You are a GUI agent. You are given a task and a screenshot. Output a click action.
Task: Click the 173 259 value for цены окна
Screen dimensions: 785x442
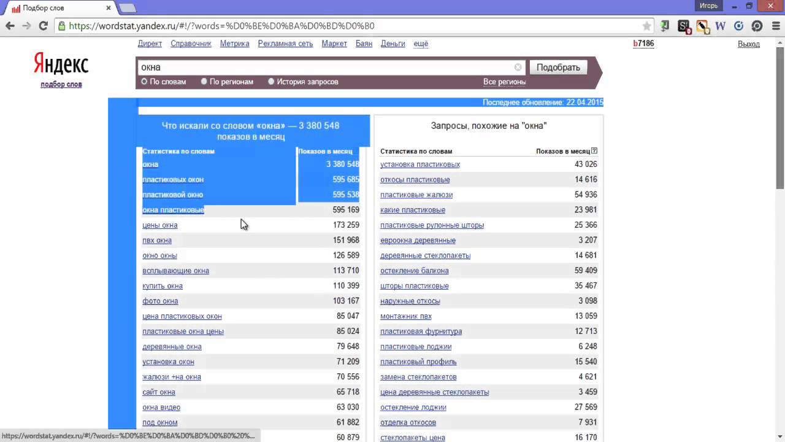tap(346, 225)
